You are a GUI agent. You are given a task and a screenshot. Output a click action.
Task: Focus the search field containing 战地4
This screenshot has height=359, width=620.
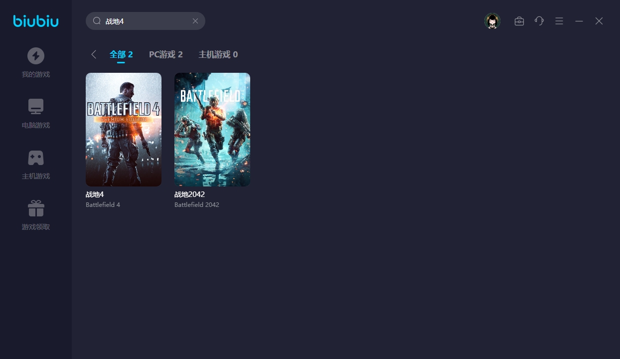click(x=145, y=21)
